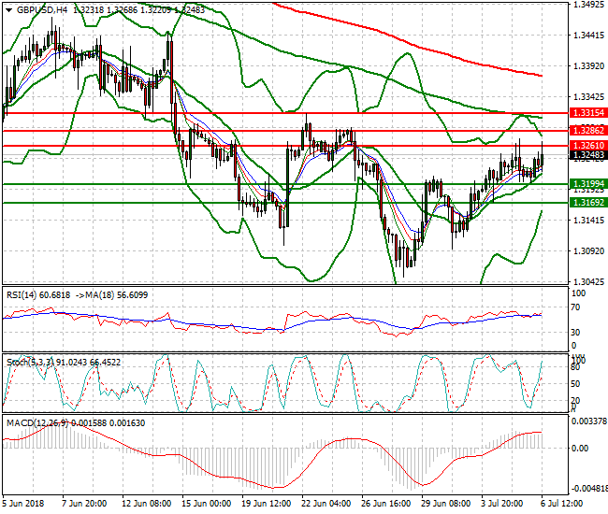Screen dimensions: 608x514
Task: Select the 1.34415 price scale value
Action: tap(588, 36)
